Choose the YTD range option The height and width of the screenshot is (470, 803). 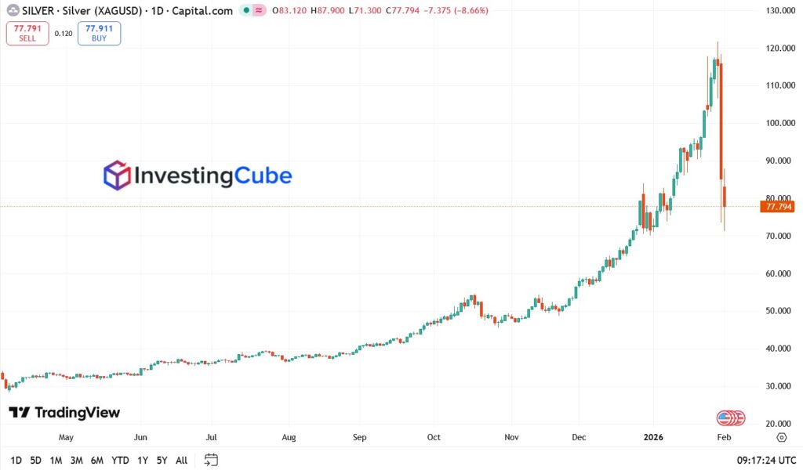120,461
